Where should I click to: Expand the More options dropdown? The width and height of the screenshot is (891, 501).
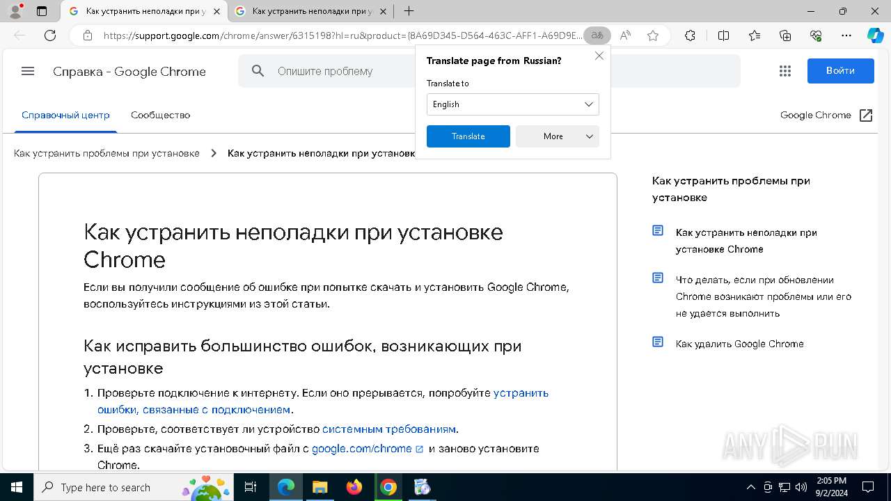pyautogui.click(x=557, y=136)
